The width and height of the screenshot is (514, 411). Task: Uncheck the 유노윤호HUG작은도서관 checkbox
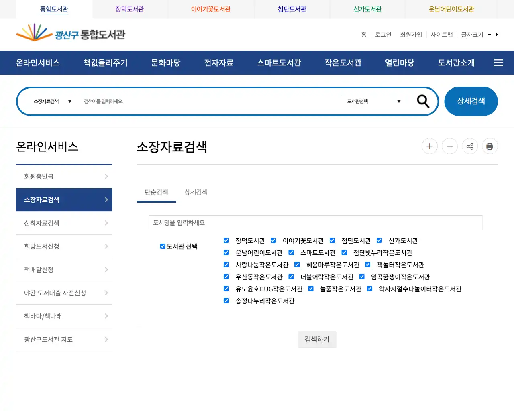[226, 289]
